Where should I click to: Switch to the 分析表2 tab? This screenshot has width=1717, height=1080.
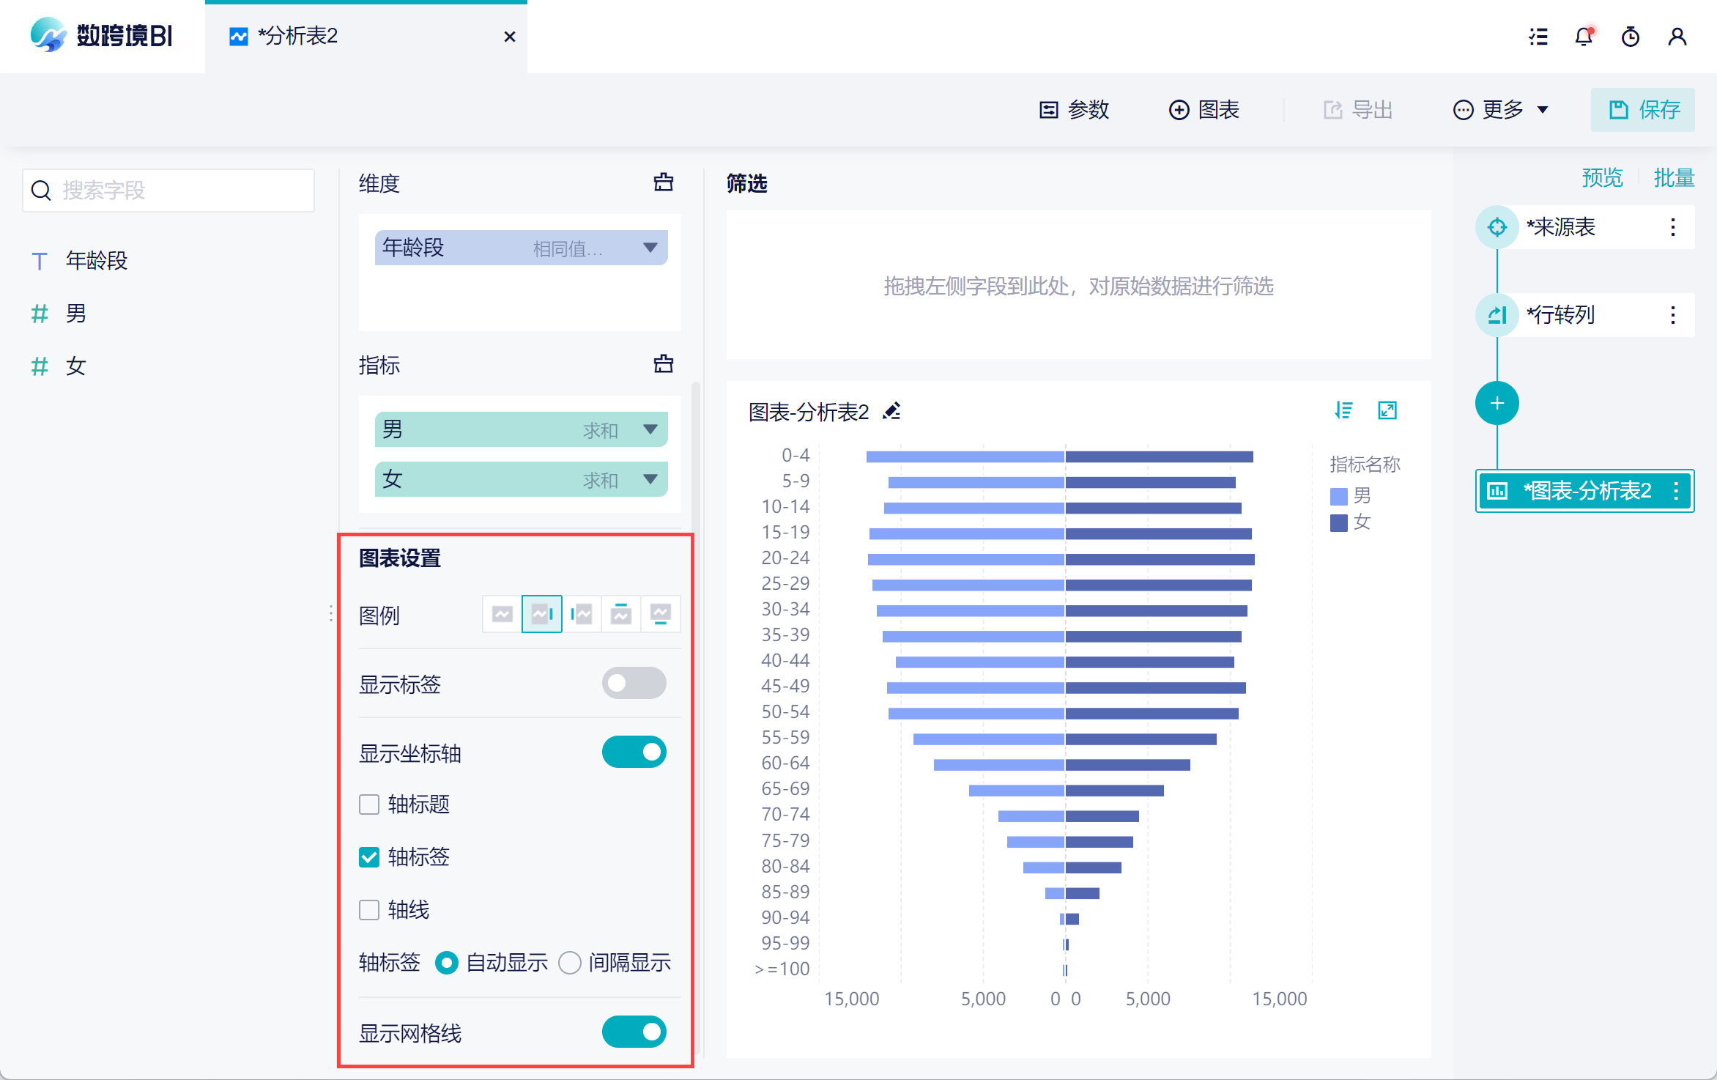(299, 37)
